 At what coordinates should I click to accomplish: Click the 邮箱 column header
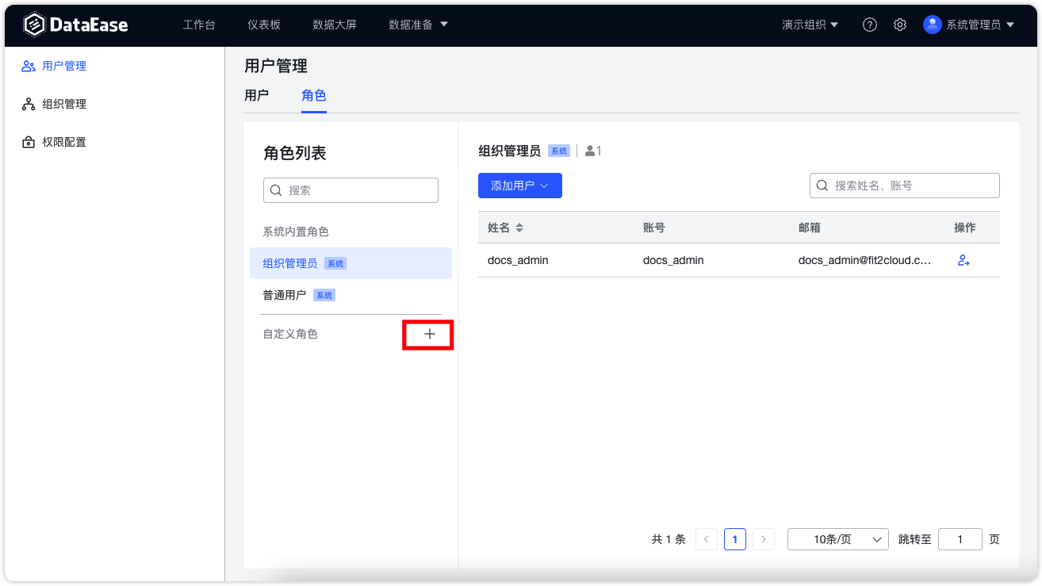tap(810, 228)
